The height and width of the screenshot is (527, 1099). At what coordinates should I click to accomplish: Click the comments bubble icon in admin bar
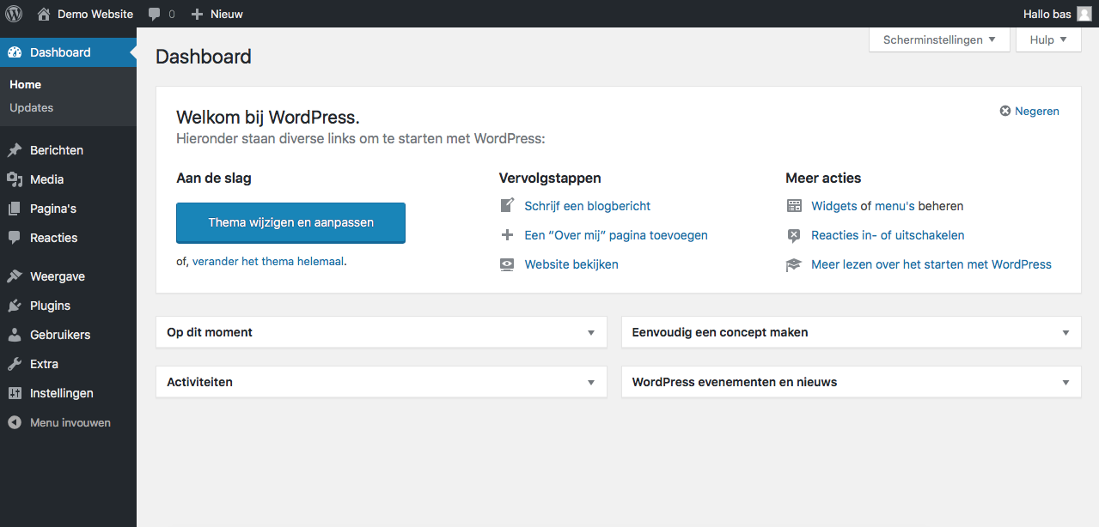click(x=154, y=14)
